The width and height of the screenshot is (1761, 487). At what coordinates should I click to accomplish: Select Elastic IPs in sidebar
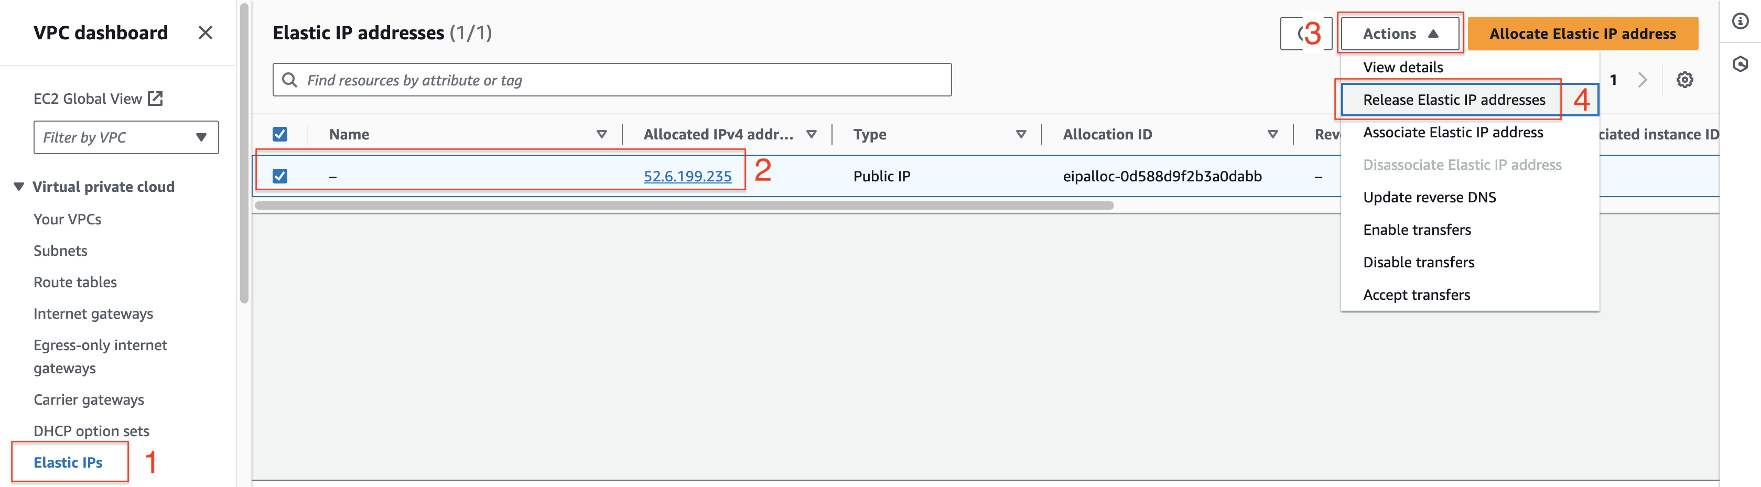coord(68,462)
